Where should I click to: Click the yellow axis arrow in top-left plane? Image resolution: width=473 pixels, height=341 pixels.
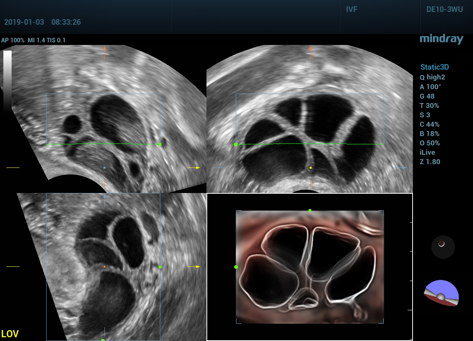(194, 168)
